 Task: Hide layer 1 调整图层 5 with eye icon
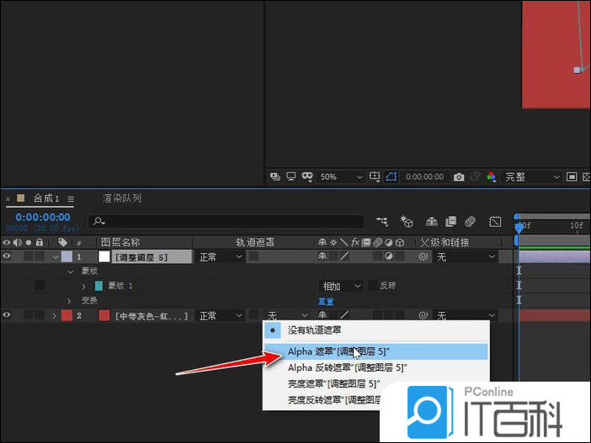pyautogui.click(x=7, y=256)
